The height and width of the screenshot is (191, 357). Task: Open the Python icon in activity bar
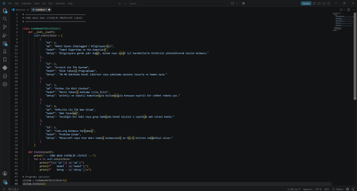tap(5, 68)
